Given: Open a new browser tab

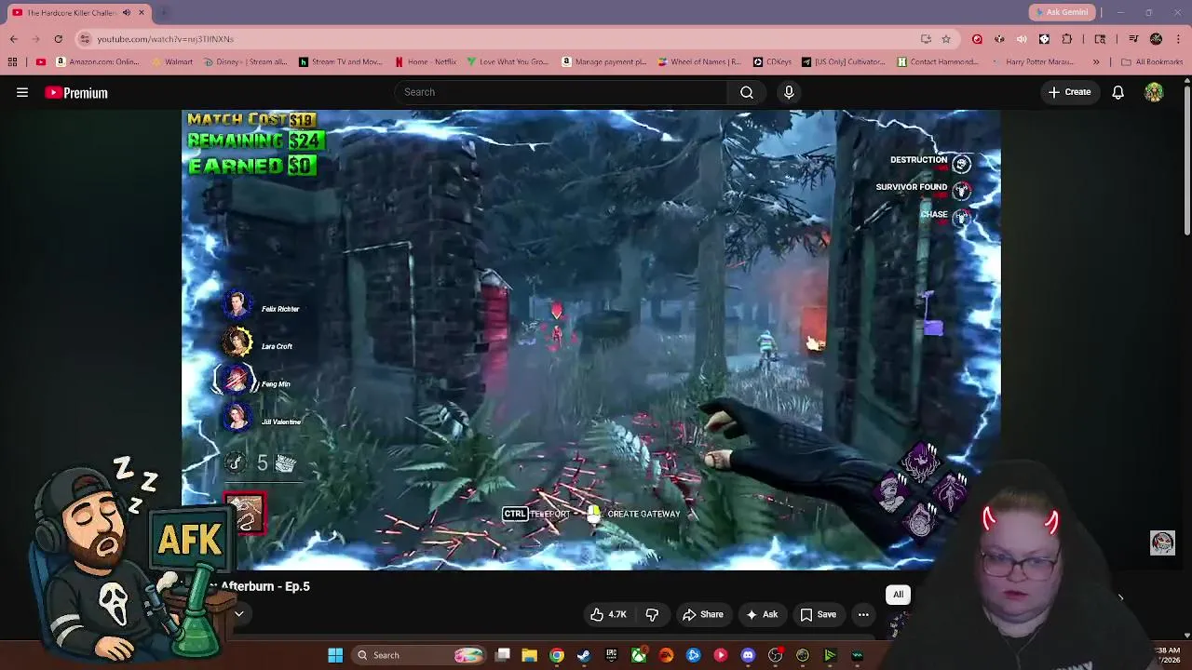Looking at the screenshot, I should click(x=163, y=13).
